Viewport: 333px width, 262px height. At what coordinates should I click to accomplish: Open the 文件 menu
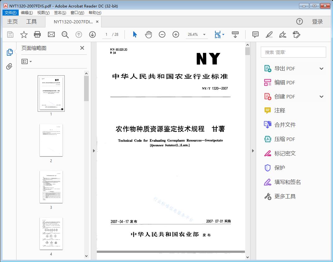pyautogui.click(x=10, y=12)
